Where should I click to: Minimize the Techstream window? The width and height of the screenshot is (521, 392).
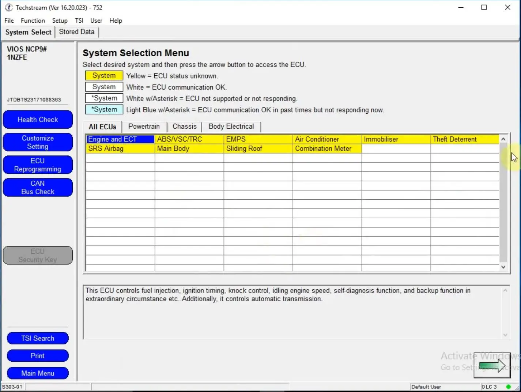pos(461,7)
